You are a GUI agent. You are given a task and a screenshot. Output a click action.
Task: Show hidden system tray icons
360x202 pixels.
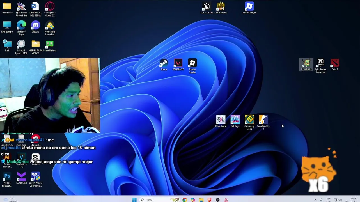[315, 200]
